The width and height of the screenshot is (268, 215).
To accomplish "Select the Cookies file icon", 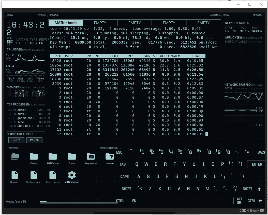I will click(x=14, y=175).
